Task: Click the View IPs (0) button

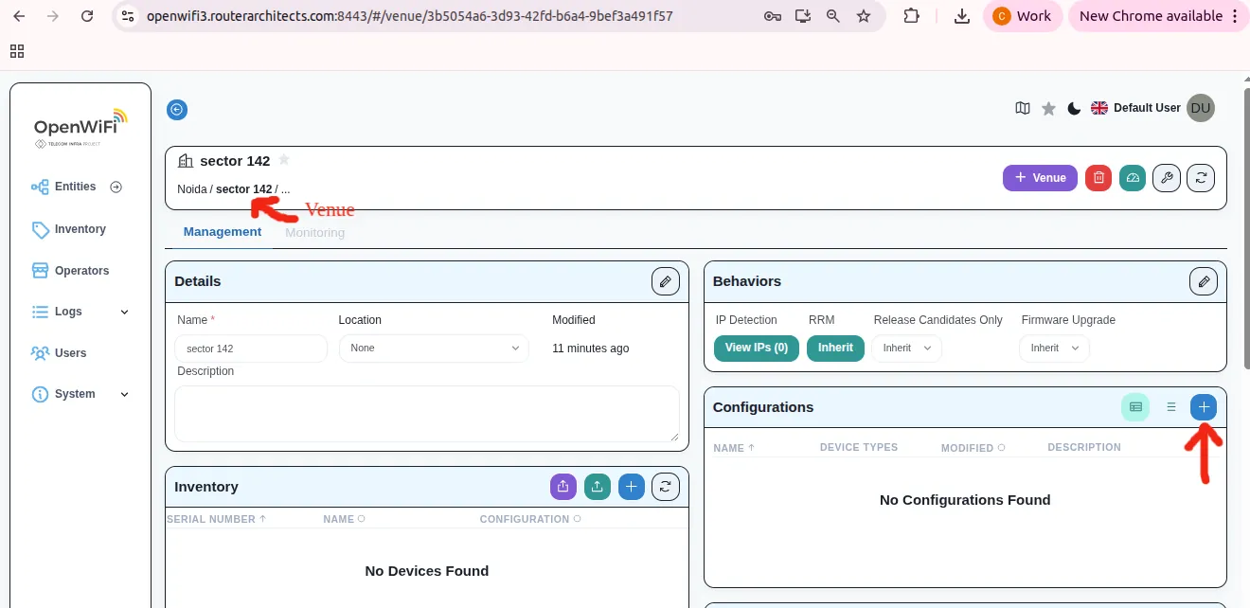Action: point(756,348)
